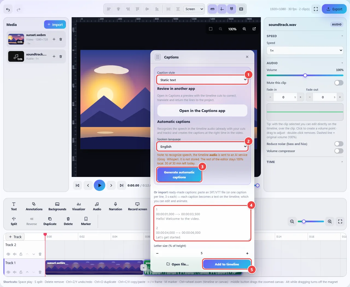The height and width of the screenshot is (287, 350).
Task: Fit timeline to view
Action: (x=340, y=221)
